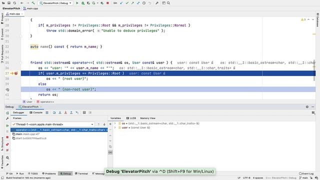Commit changes with the Git green checkmark

point(127,3)
